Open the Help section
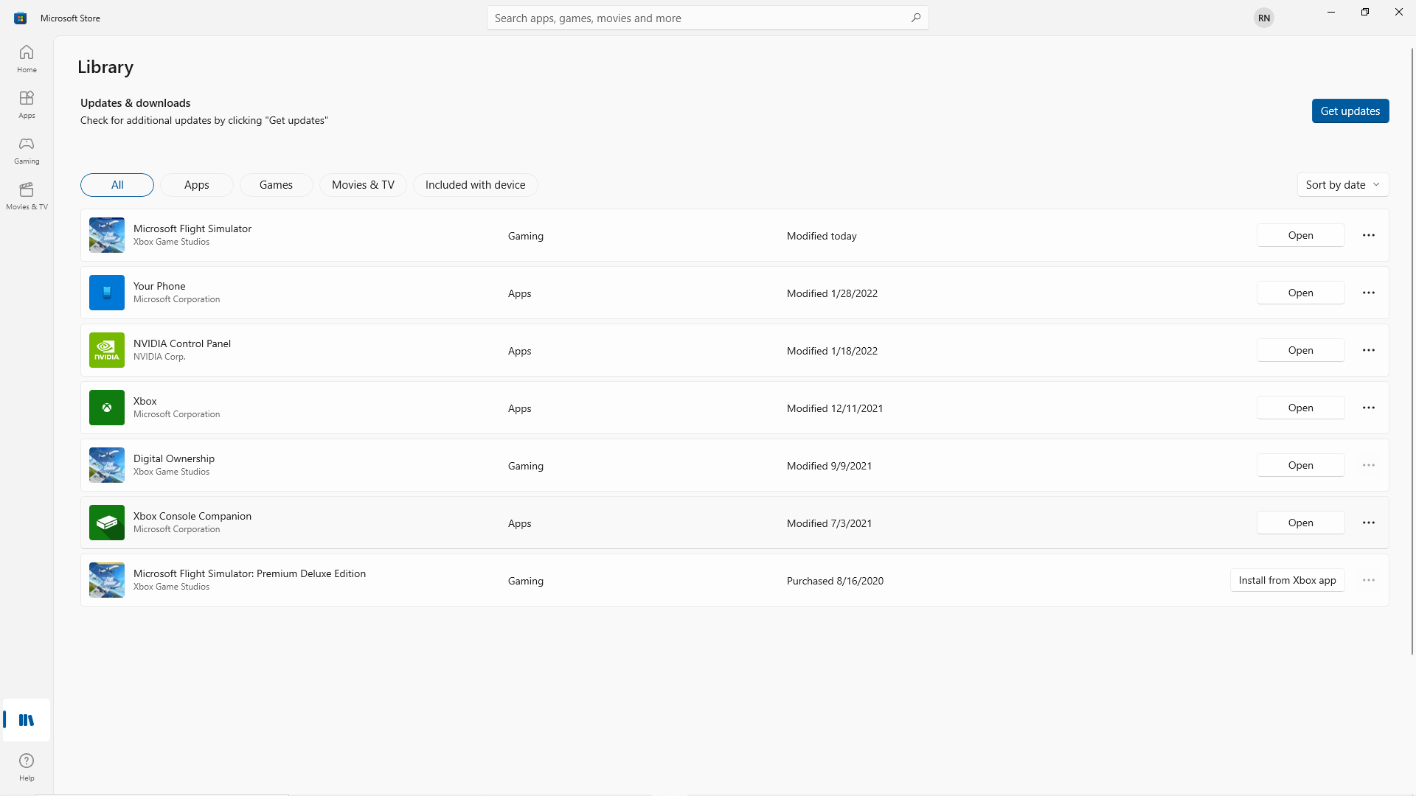 (x=26, y=767)
